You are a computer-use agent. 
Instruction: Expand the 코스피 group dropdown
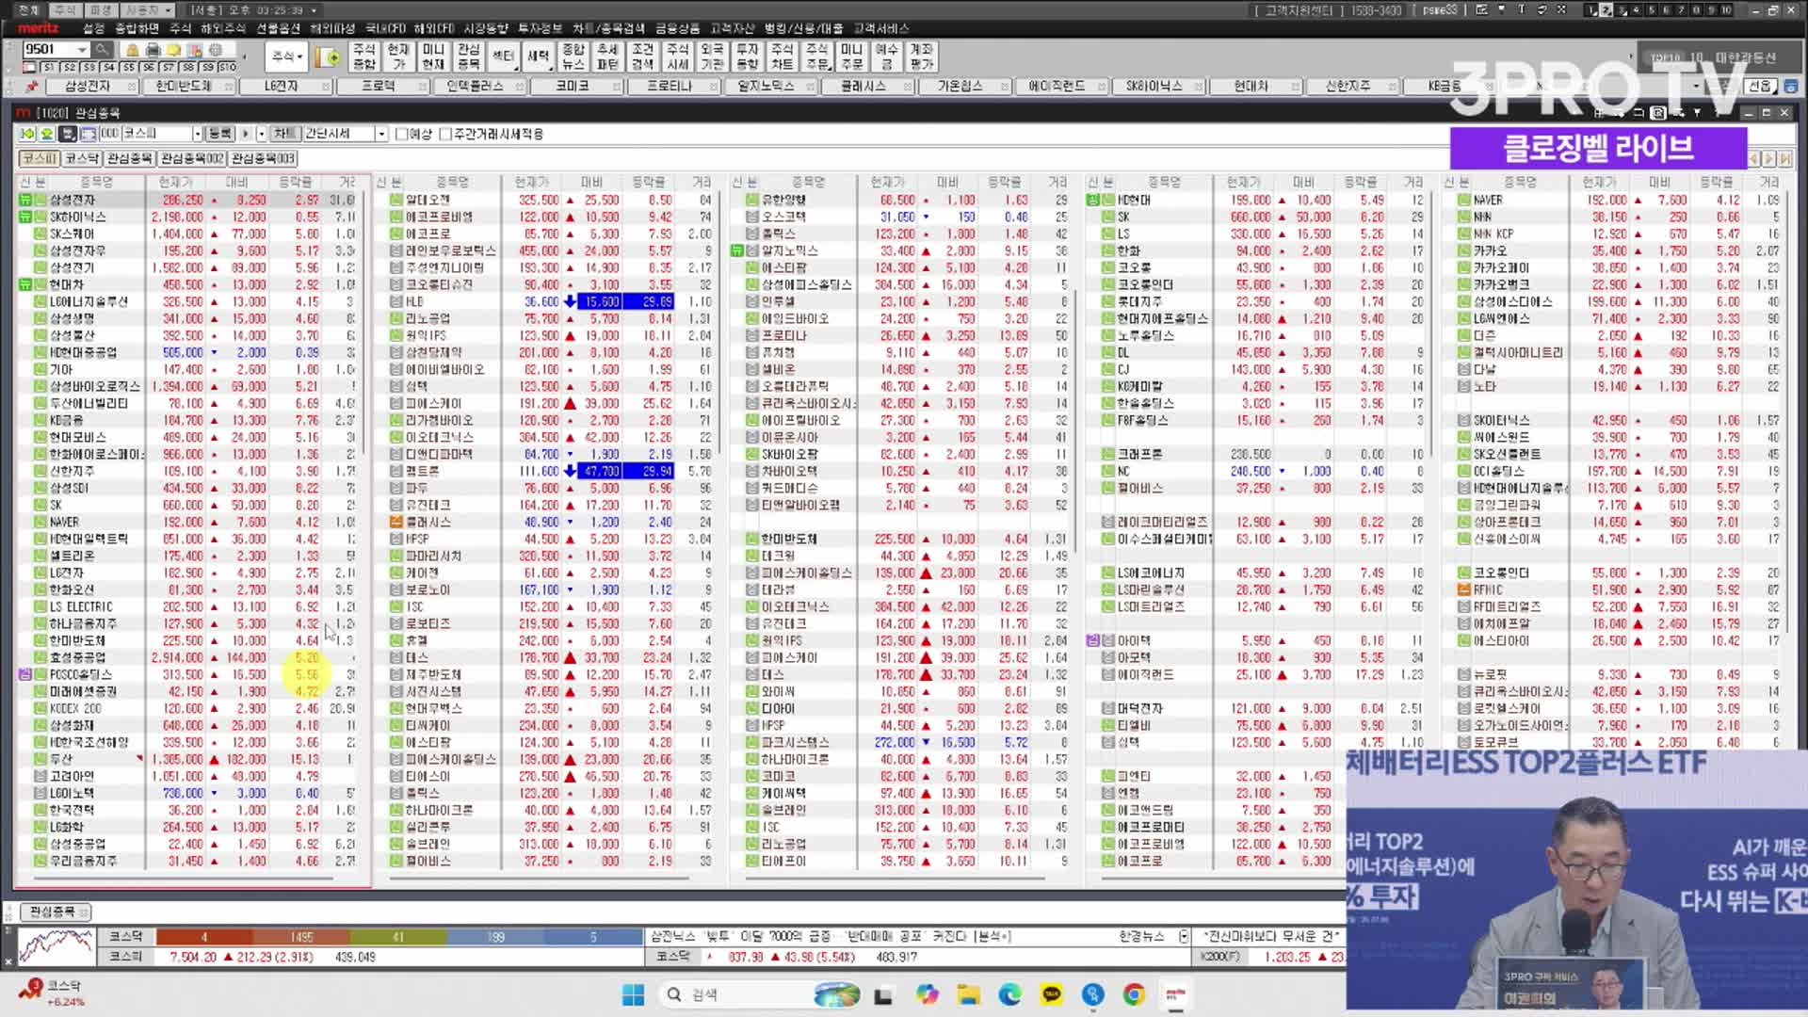(x=197, y=134)
